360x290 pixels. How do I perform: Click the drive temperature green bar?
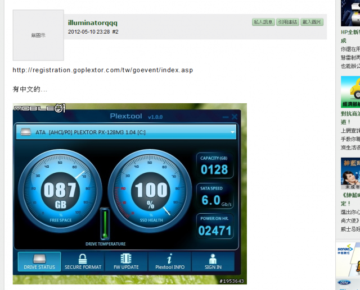105,224
